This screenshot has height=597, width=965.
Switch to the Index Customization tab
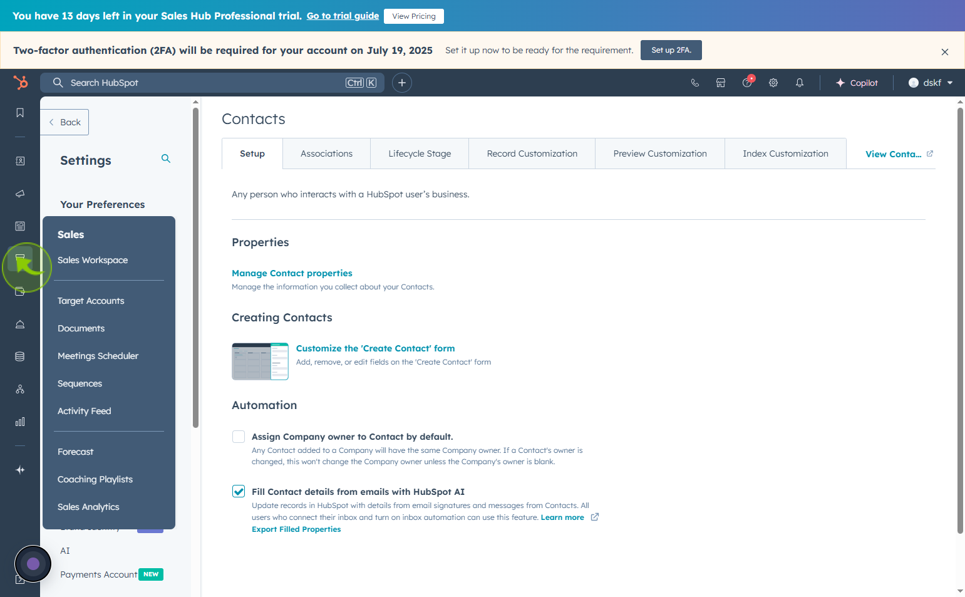[x=785, y=153]
